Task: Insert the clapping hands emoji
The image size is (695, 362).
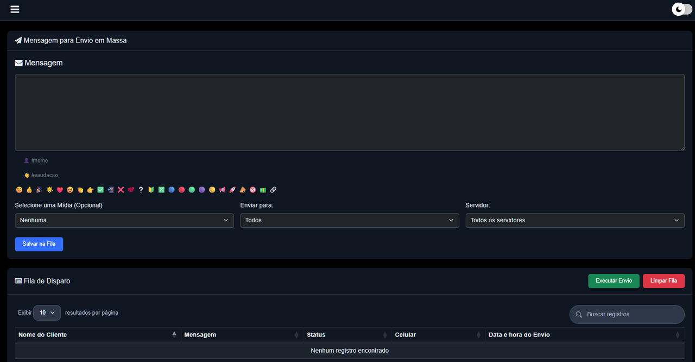Action: click(80, 190)
